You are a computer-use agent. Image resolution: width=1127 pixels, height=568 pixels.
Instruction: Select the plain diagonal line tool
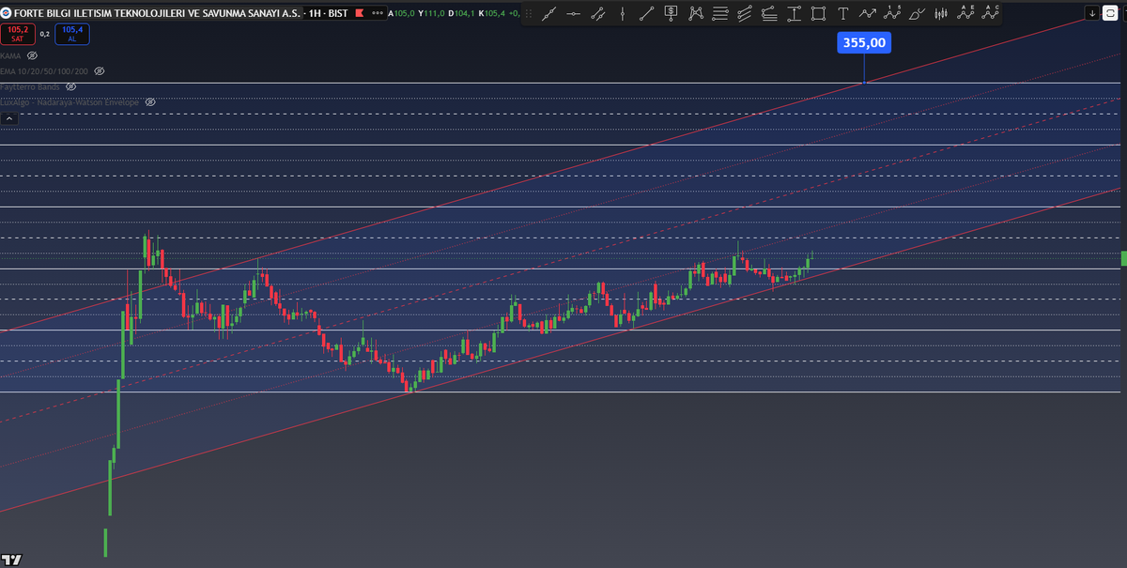coord(647,13)
